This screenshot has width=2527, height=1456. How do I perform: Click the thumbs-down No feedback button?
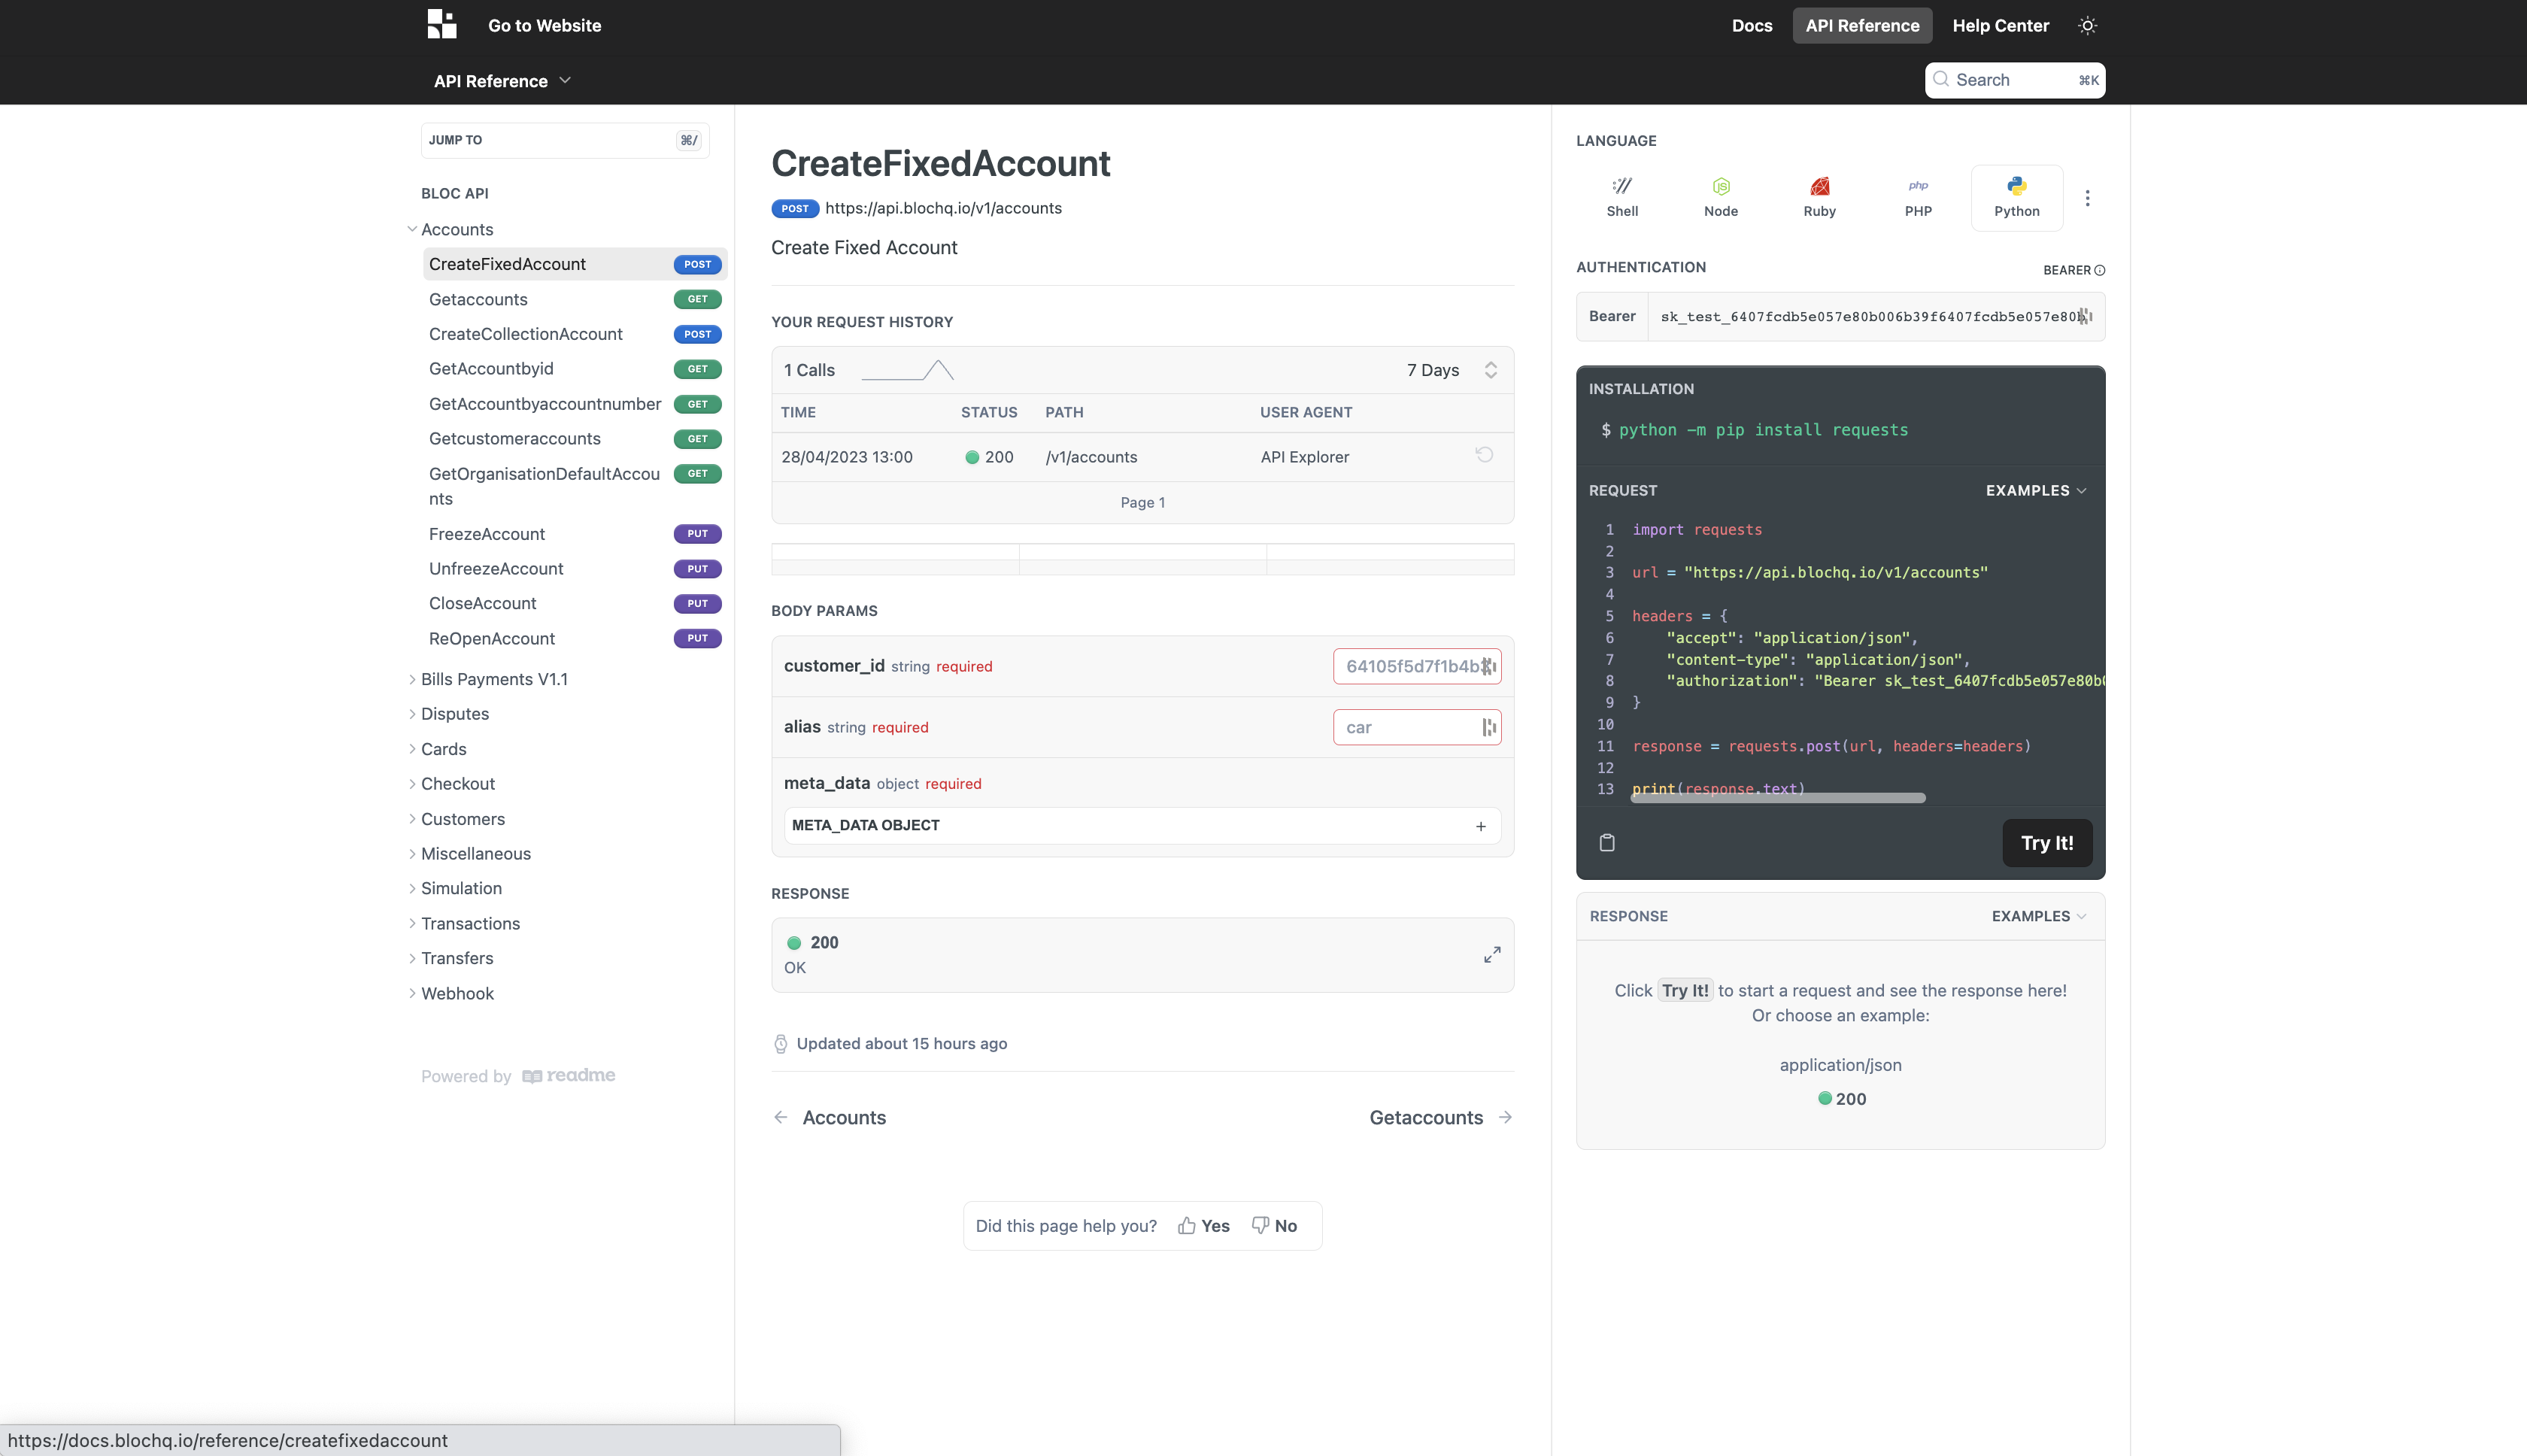pos(1273,1225)
